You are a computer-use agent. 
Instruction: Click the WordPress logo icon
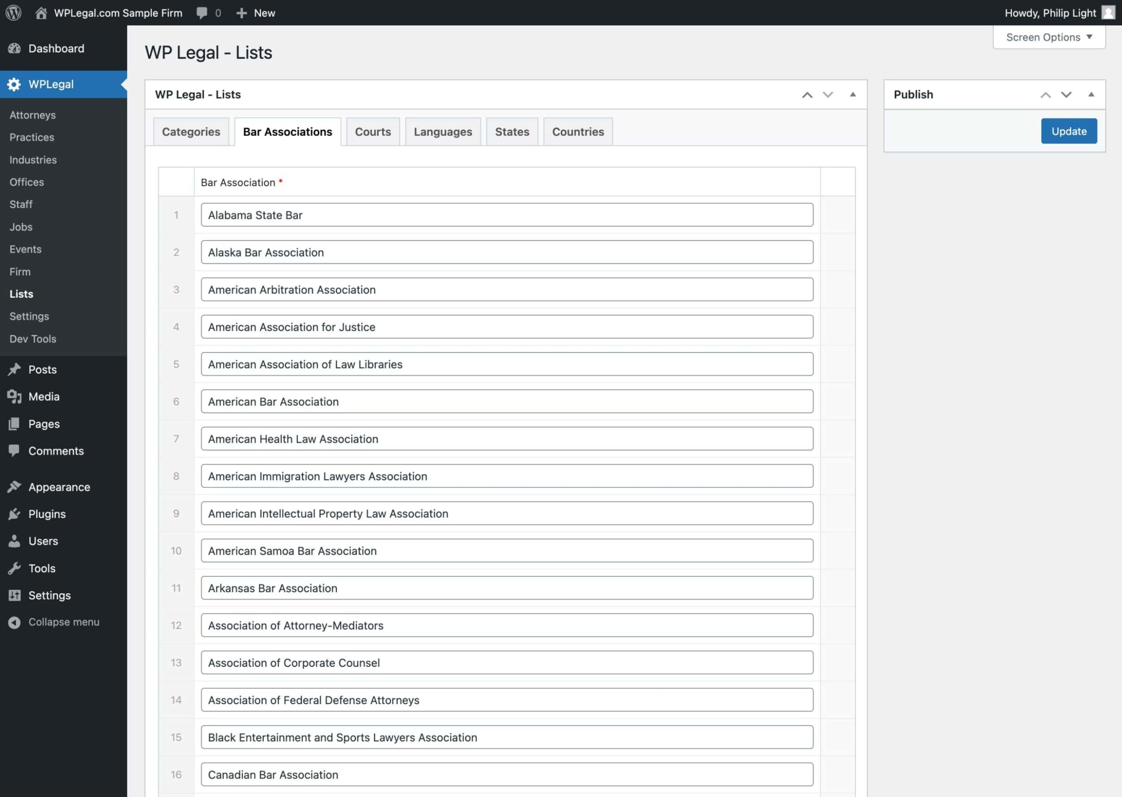[13, 13]
